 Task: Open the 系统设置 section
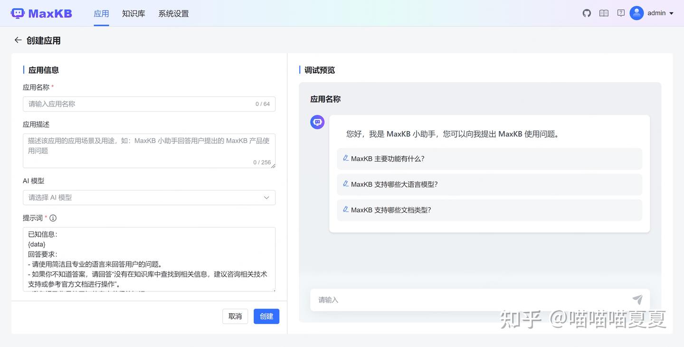[x=173, y=13]
